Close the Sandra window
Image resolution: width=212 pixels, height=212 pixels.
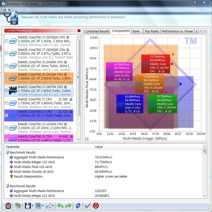pos(204,2)
